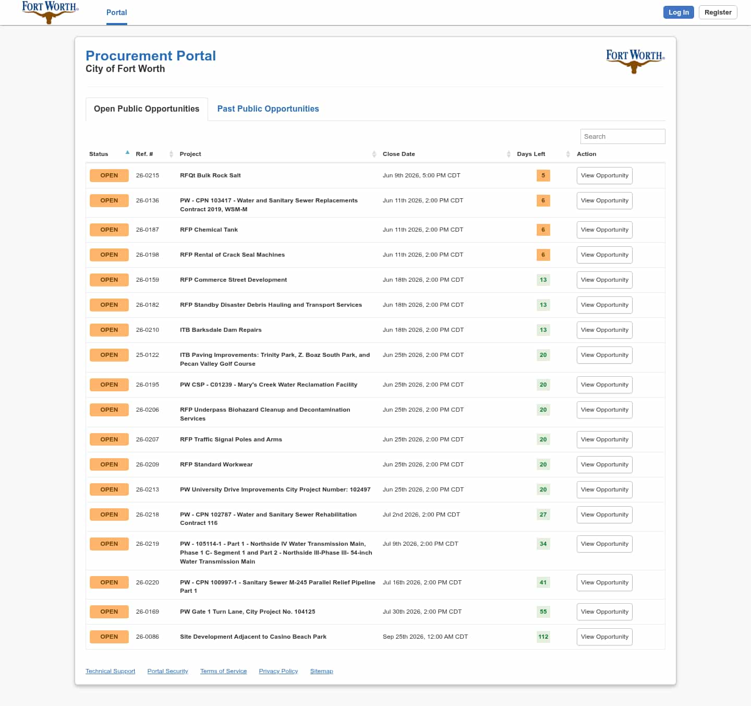
Task: Click reference number 26-0215
Action: [x=148, y=175]
